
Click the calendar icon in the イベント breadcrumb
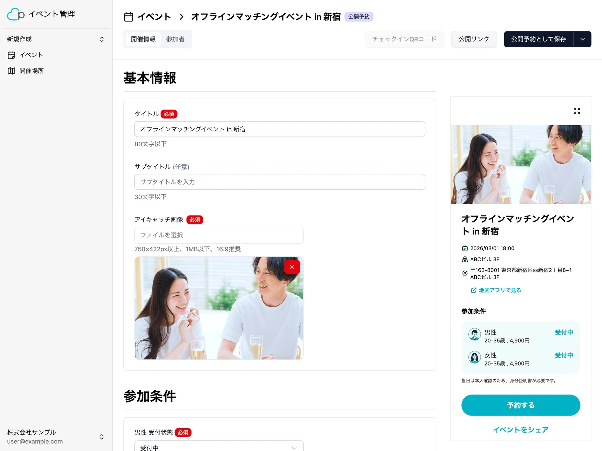[129, 16]
